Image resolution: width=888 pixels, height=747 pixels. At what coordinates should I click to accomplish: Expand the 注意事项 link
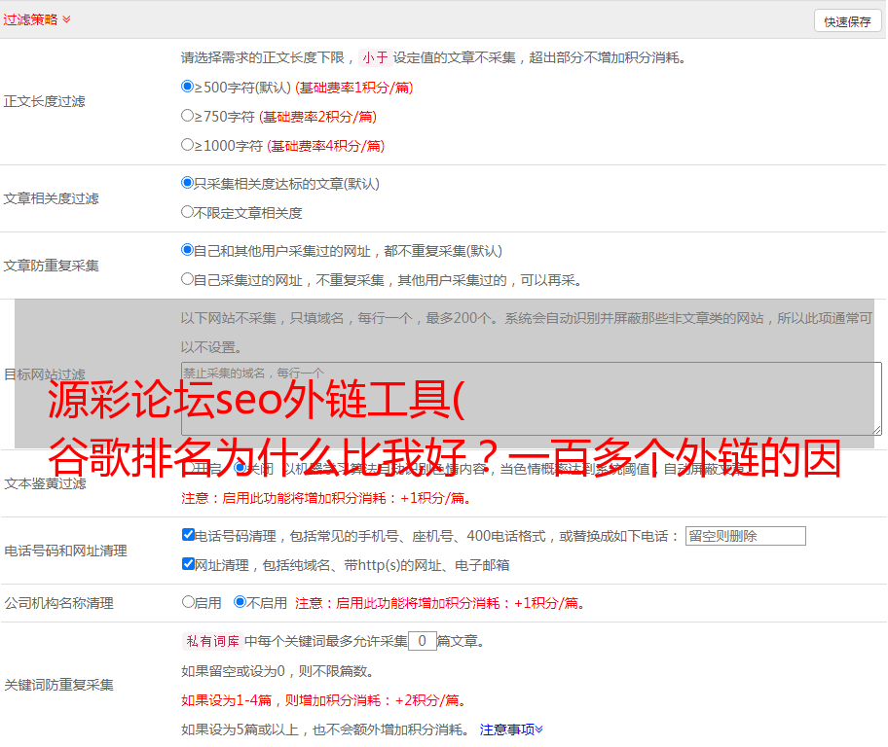(511, 729)
